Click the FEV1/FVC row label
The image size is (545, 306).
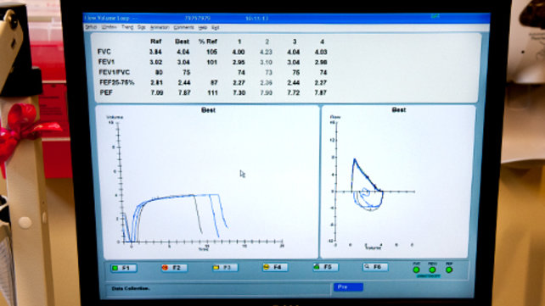[114, 72]
